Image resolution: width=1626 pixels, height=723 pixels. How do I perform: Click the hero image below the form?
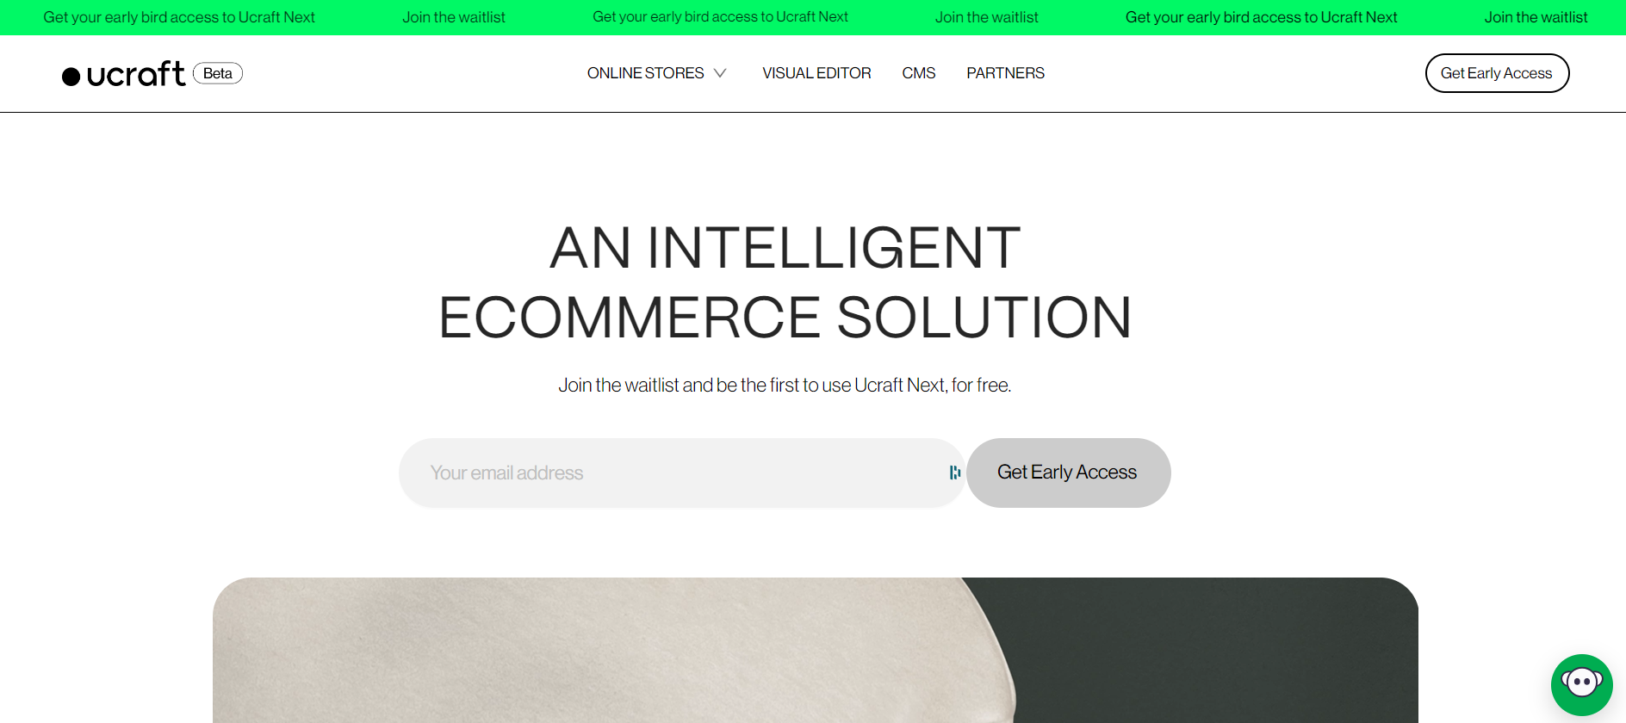pyautogui.click(x=815, y=650)
